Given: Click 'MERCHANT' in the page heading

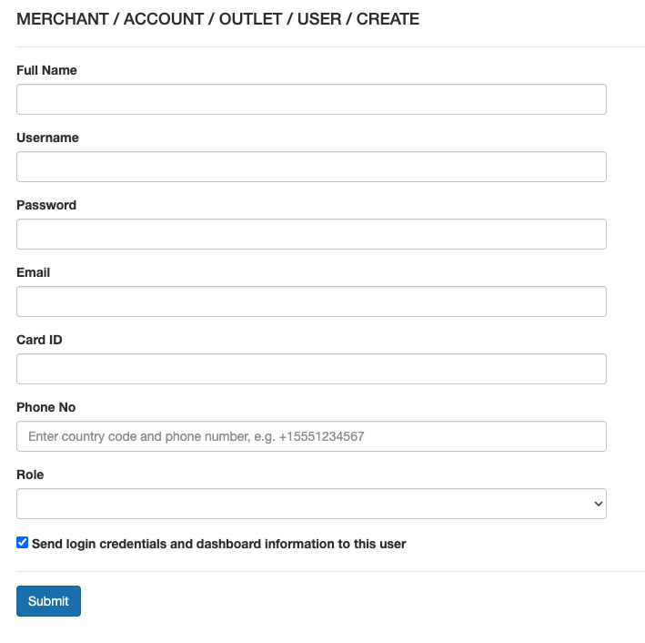Looking at the screenshot, I should [x=62, y=19].
